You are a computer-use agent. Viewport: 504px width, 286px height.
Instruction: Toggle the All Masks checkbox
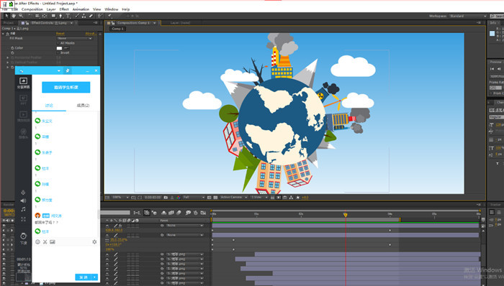coord(58,43)
